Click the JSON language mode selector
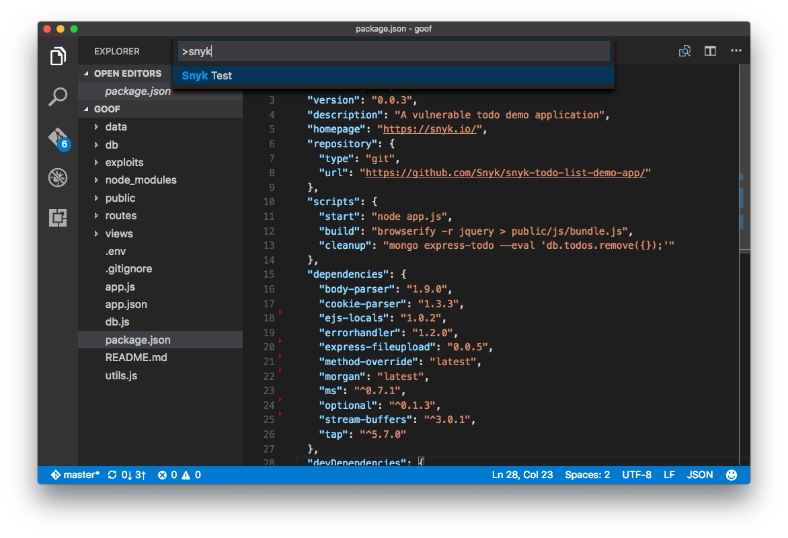 point(699,474)
